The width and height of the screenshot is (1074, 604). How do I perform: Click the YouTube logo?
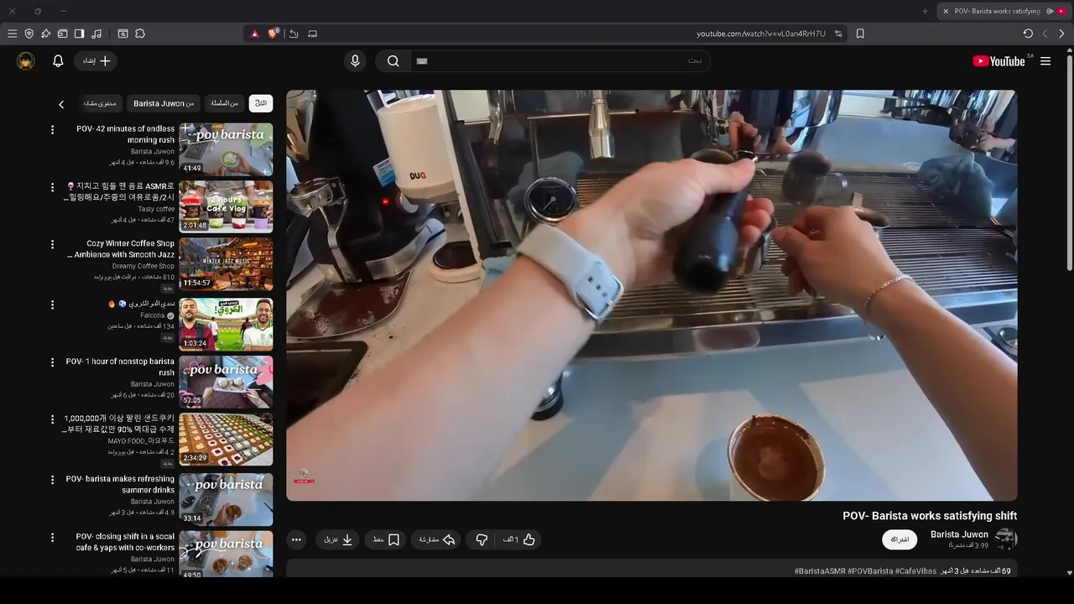[998, 61]
